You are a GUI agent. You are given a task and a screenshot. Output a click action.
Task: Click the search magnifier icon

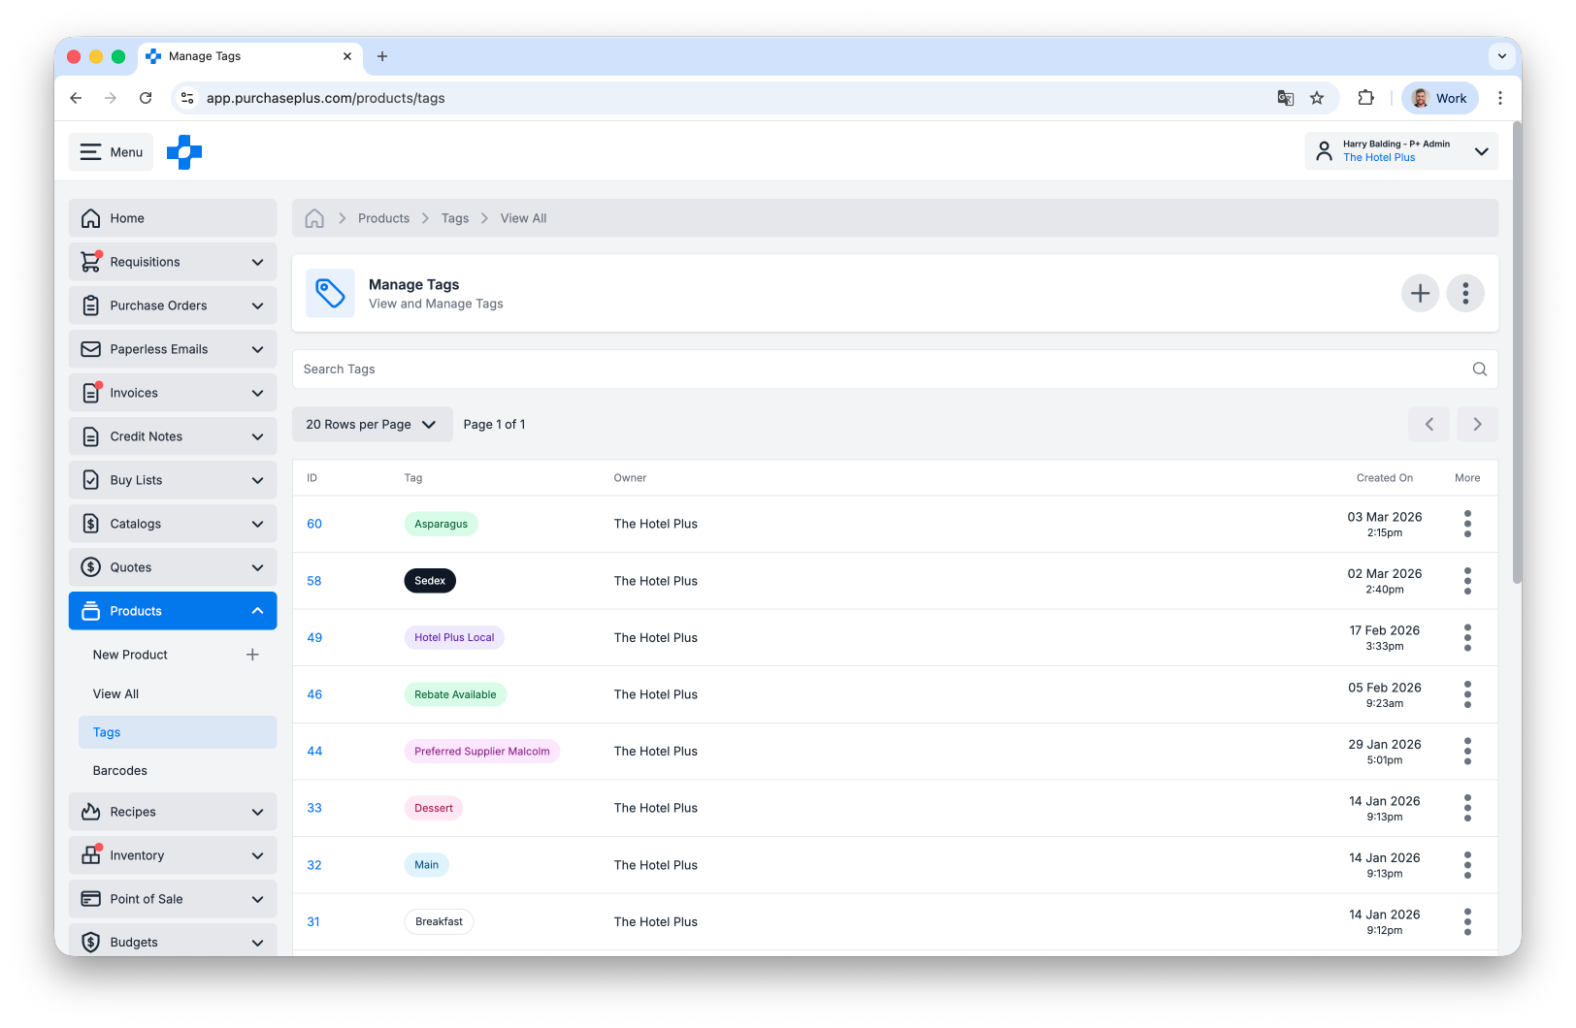point(1480,369)
